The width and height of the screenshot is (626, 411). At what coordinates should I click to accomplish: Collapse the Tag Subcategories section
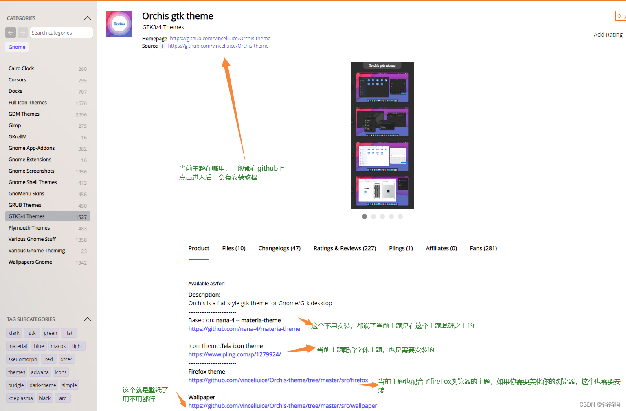[x=87, y=319]
